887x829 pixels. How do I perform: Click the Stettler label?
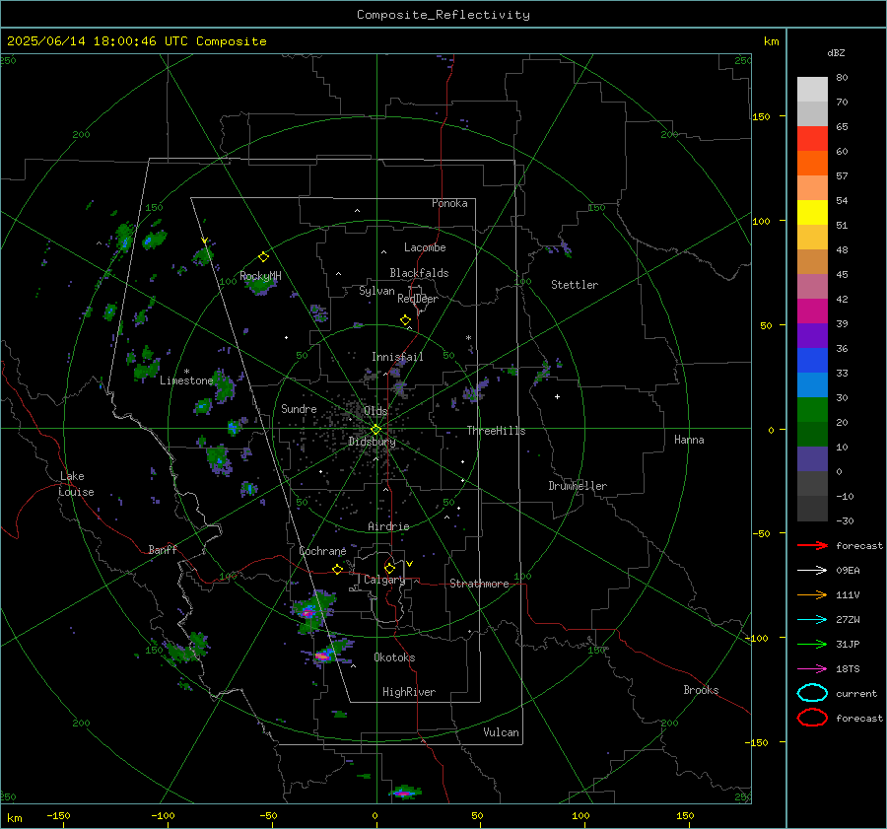[x=575, y=285]
